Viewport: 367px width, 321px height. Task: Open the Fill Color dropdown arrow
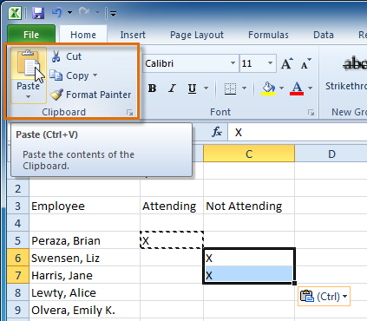tap(281, 88)
